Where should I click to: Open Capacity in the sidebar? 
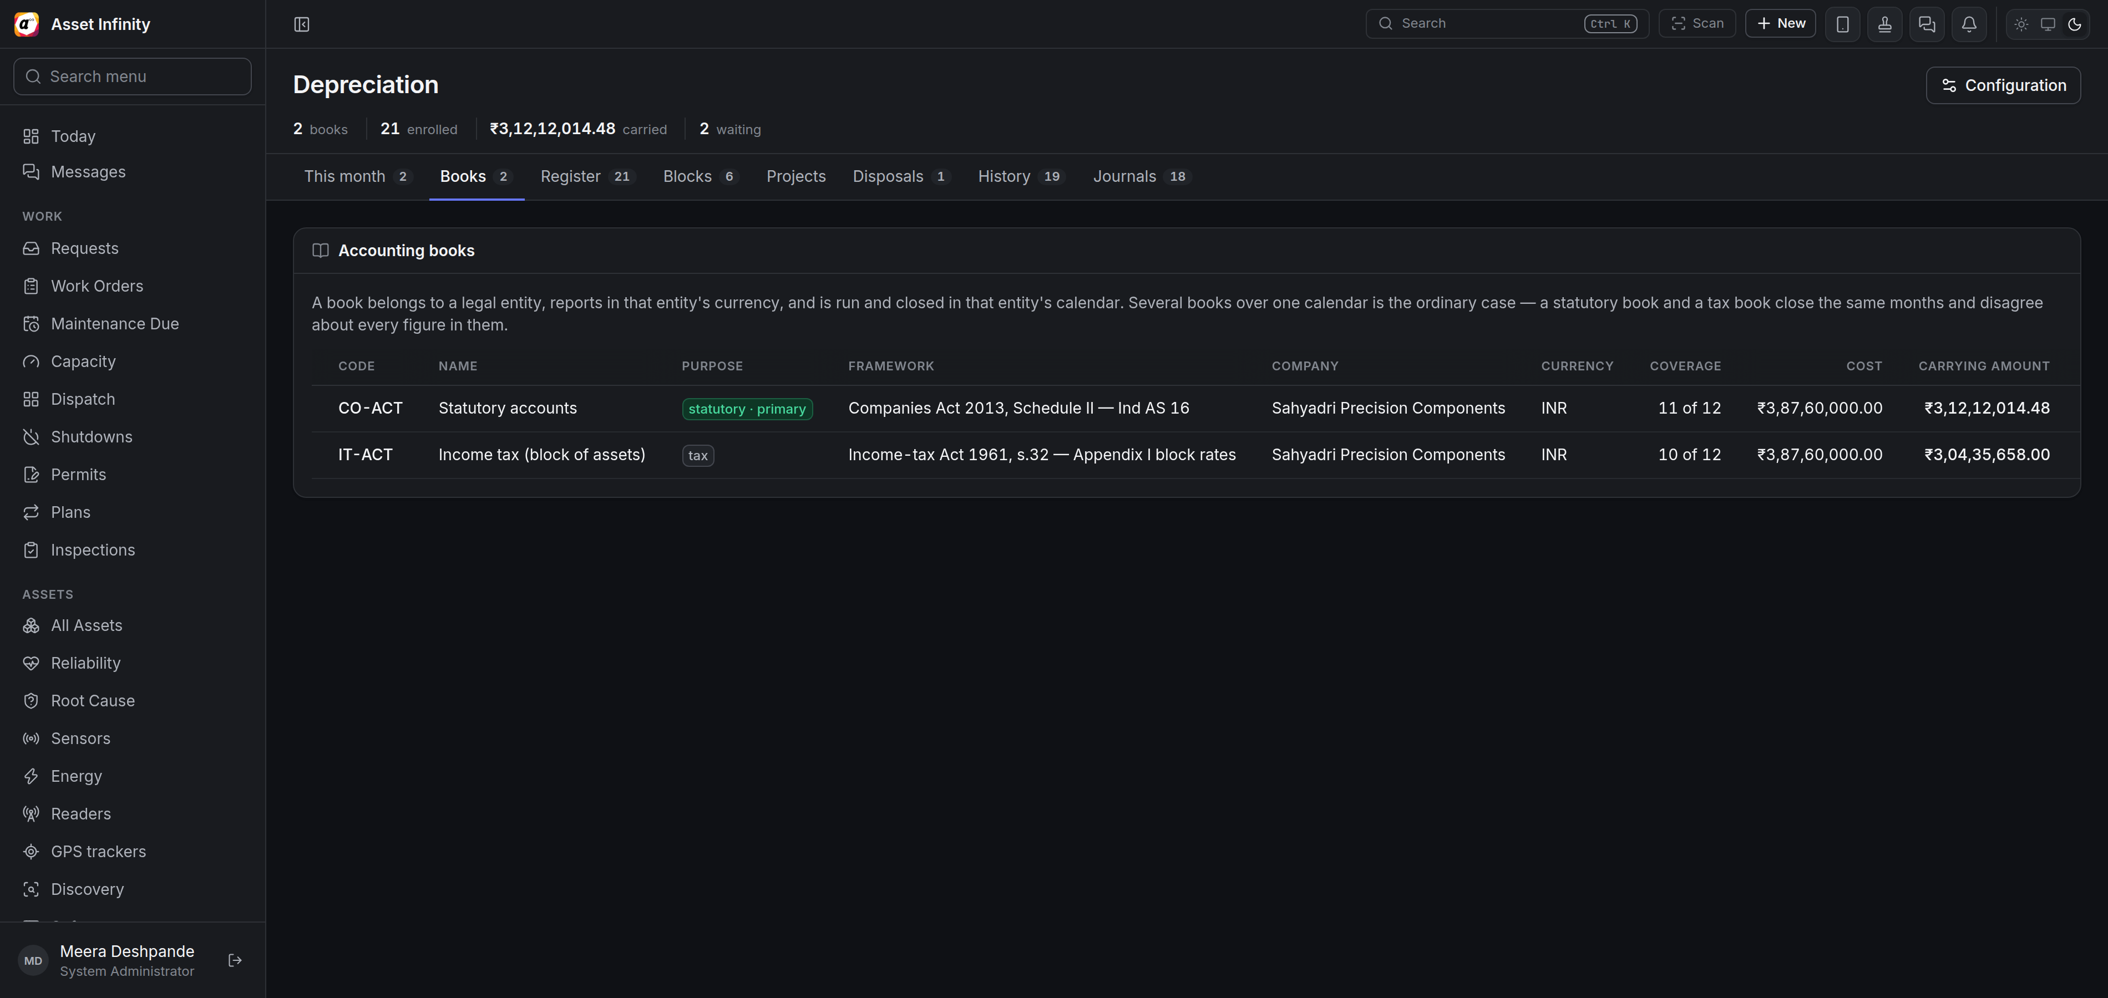[x=133, y=361]
